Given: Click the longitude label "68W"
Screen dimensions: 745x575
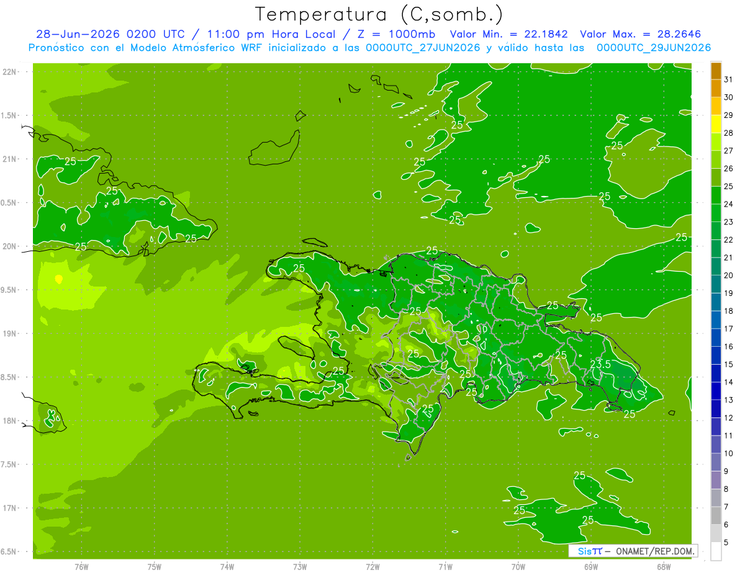Looking at the screenshot, I should click(x=664, y=566).
